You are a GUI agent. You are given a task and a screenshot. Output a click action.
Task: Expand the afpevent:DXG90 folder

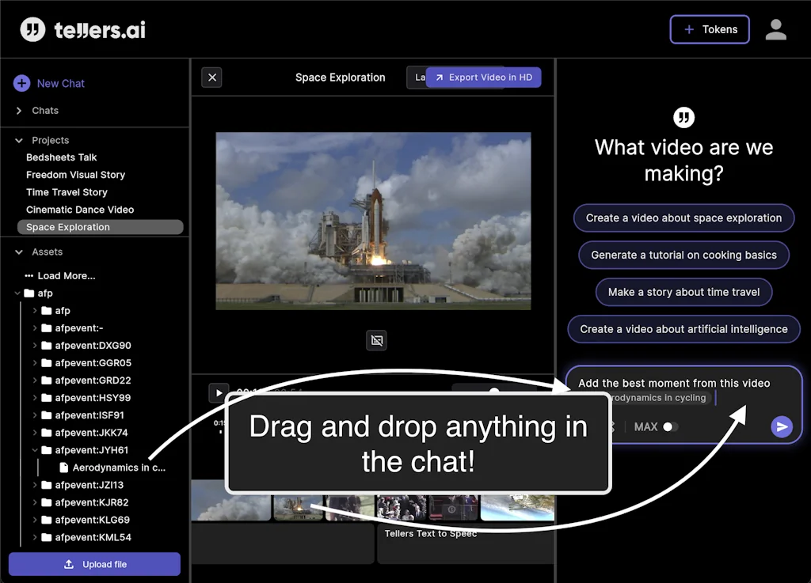point(34,346)
